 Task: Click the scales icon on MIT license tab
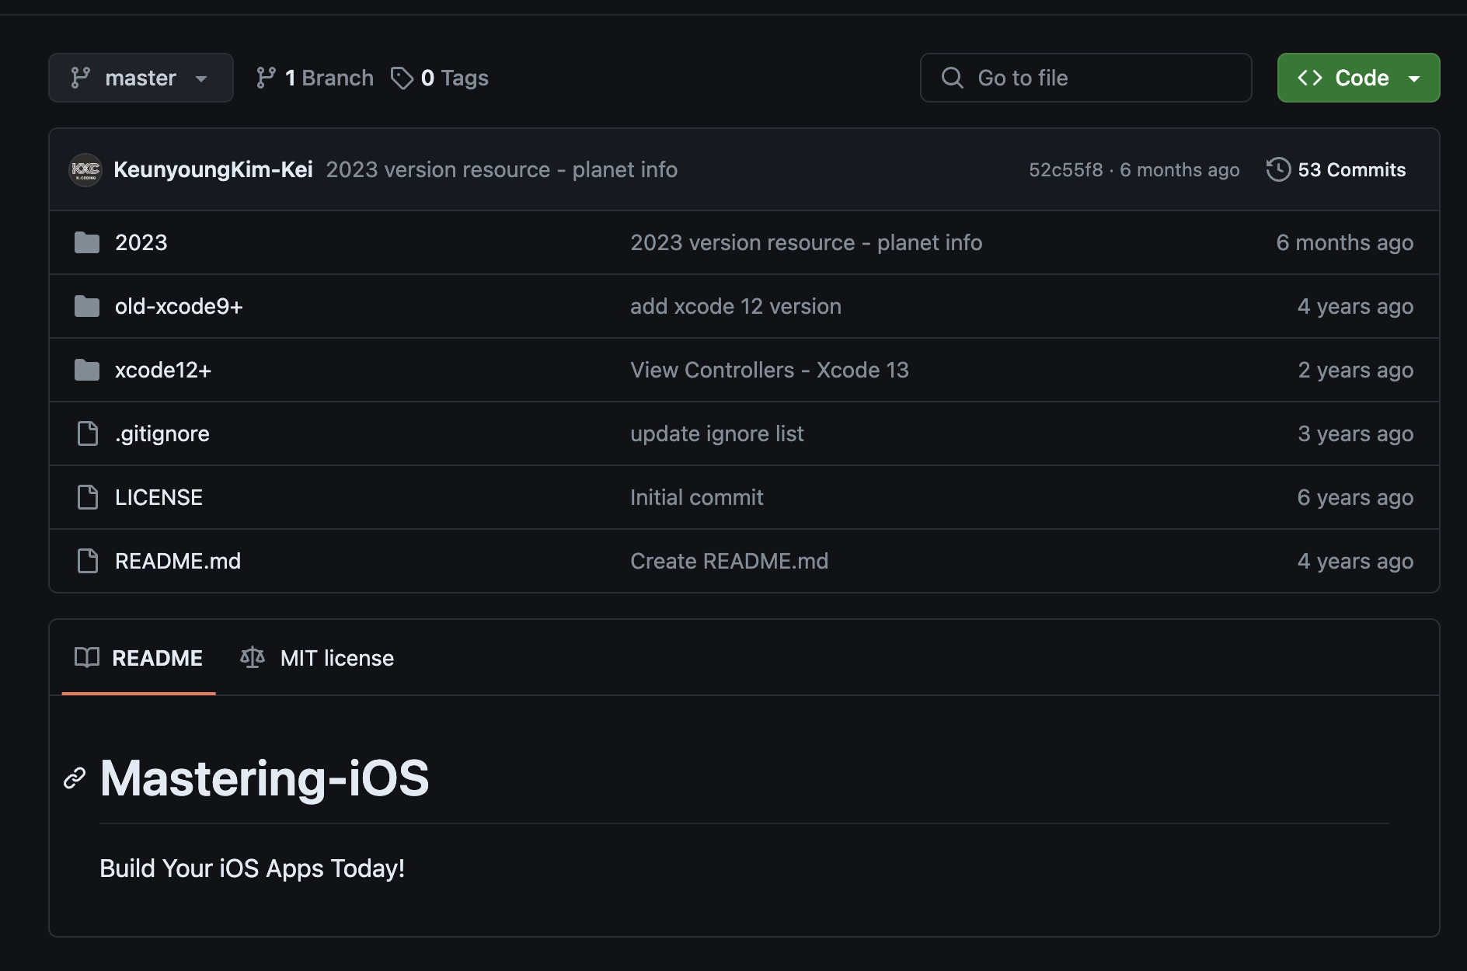(253, 658)
